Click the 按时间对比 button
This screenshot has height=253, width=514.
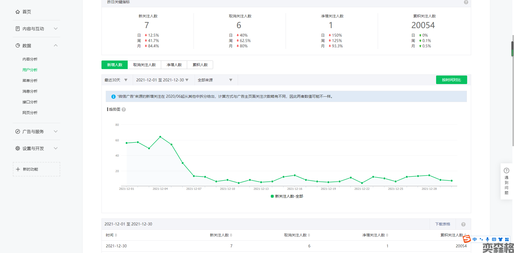451,80
